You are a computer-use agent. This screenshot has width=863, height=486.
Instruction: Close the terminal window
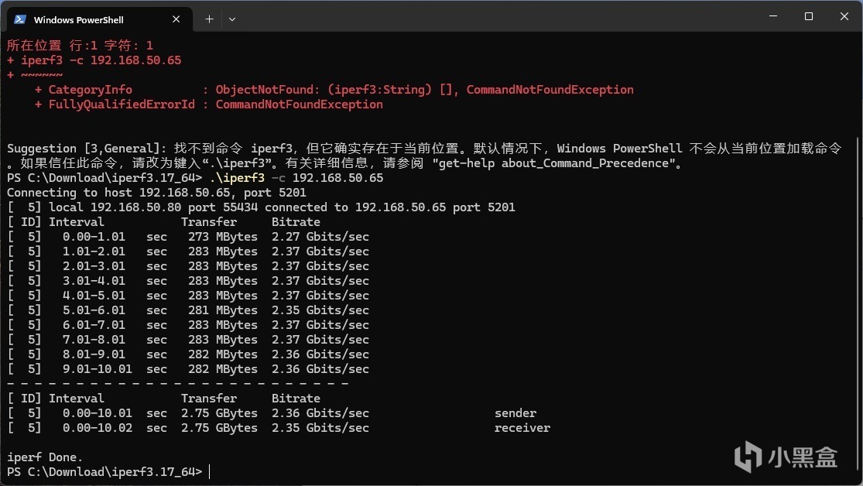[844, 16]
